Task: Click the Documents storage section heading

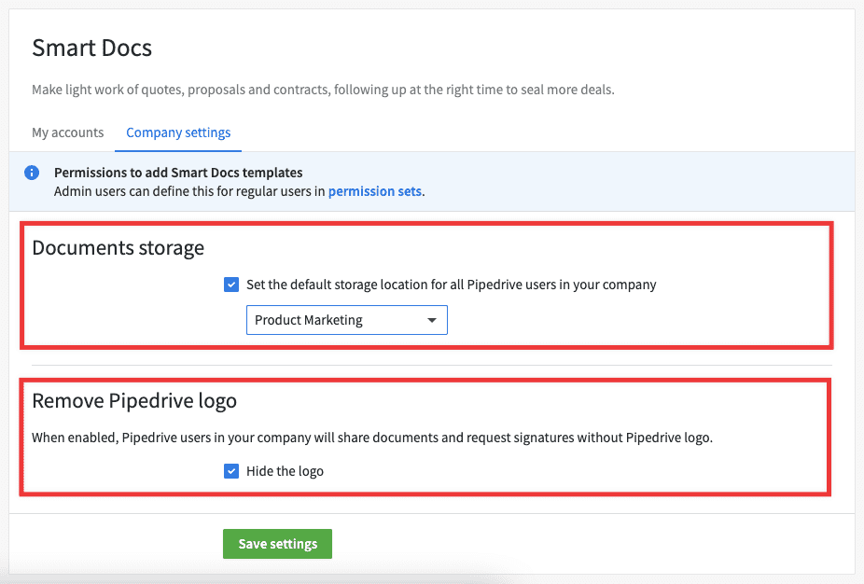Action: click(x=118, y=248)
